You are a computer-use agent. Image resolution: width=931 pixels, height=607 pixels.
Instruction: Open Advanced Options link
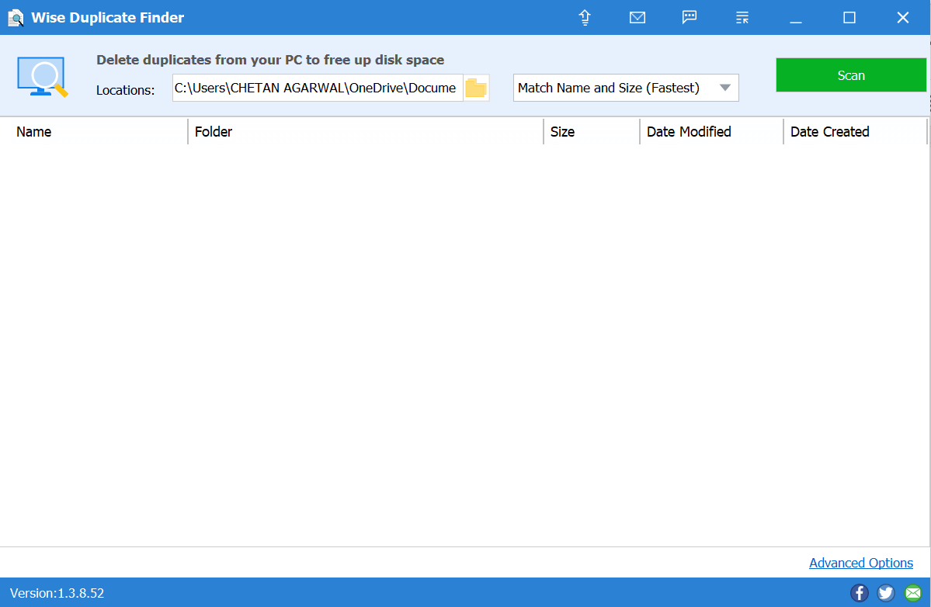[860, 563]
